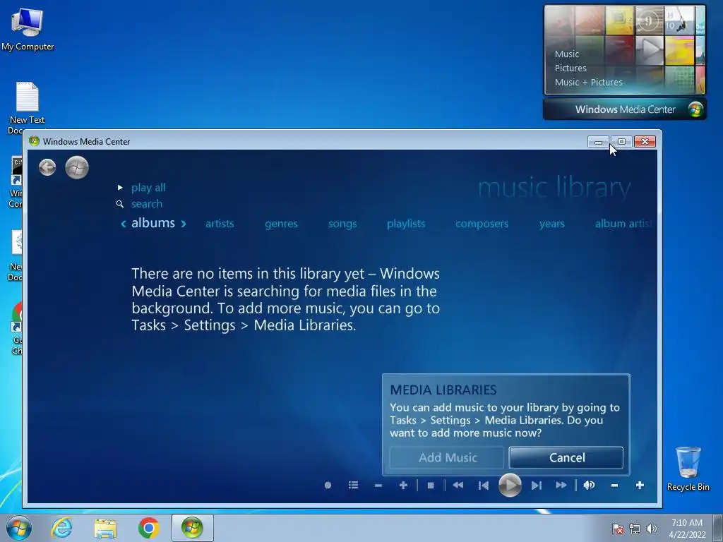Open Windows Explorer folder in the taskbar

pos(105,528)
